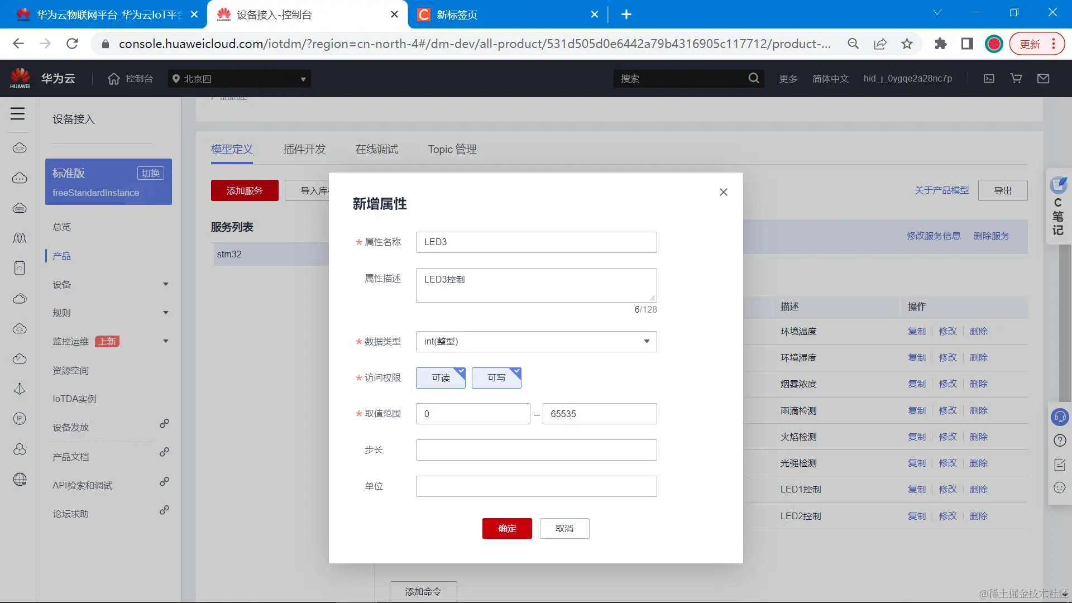Click the 导出 button
The height and width of the screenshot is (603, 1072).
tap(1003, 190)
